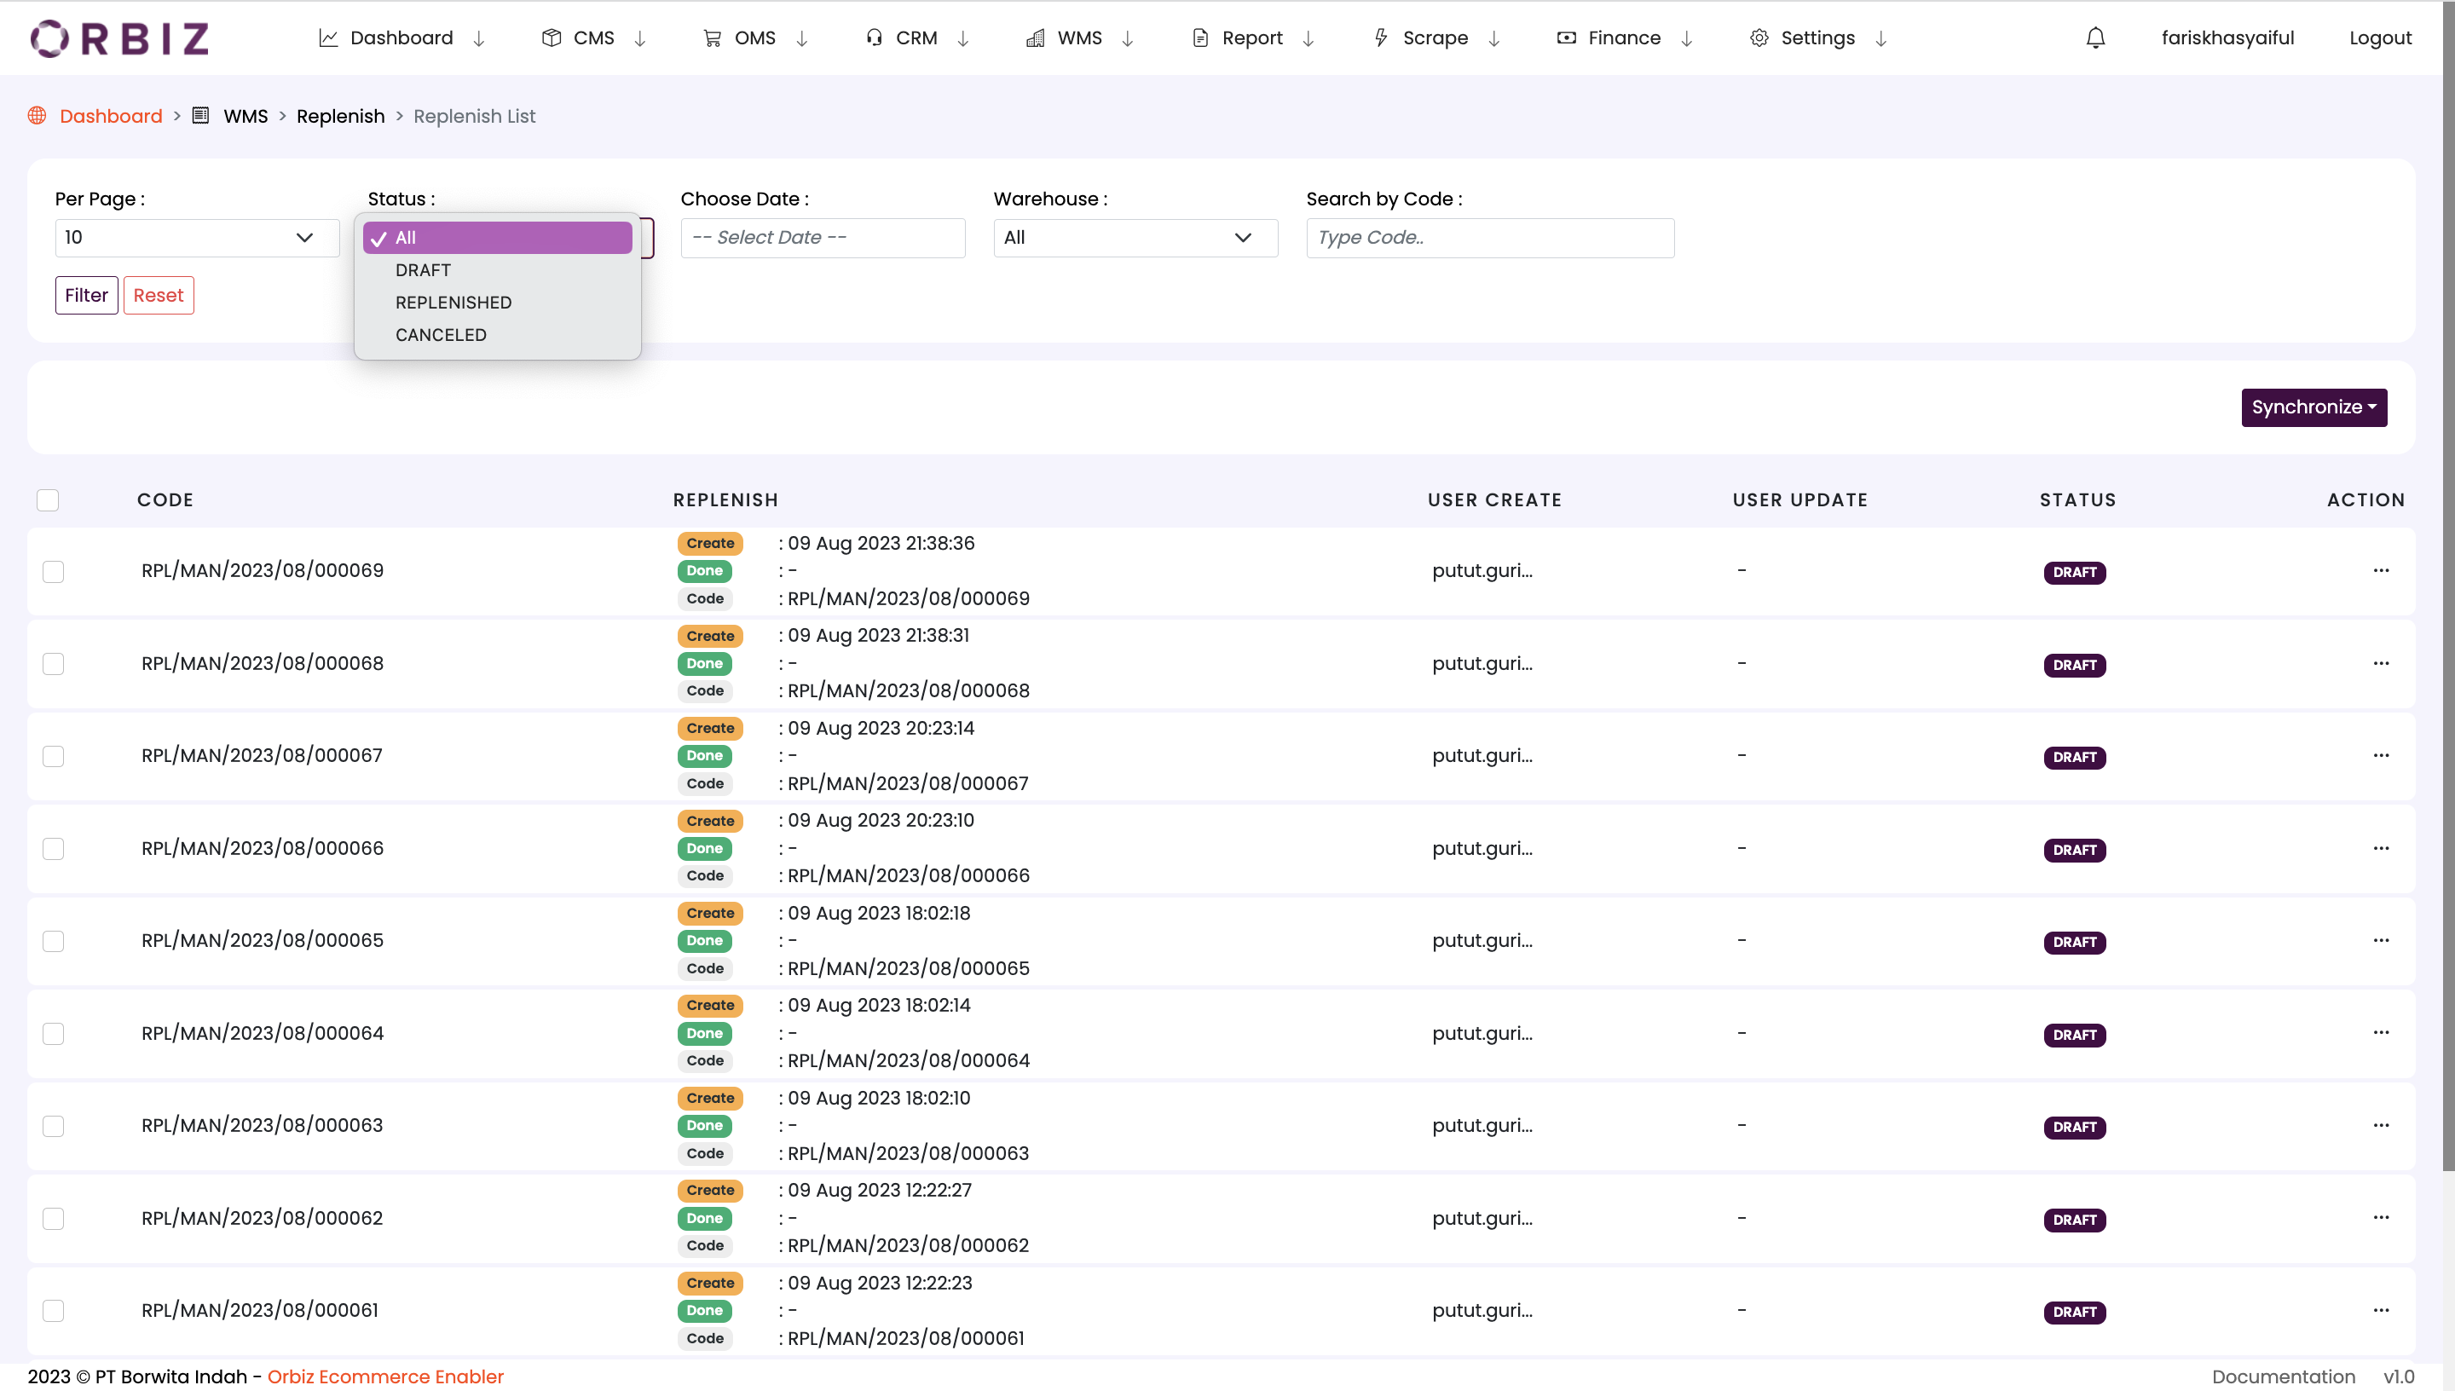Viewport: 2455px width, 1391px height.
Task: Open action menu for RPL/MAN/2023/08/000068
Action: pyautogui.click(x=2382, y=663)
